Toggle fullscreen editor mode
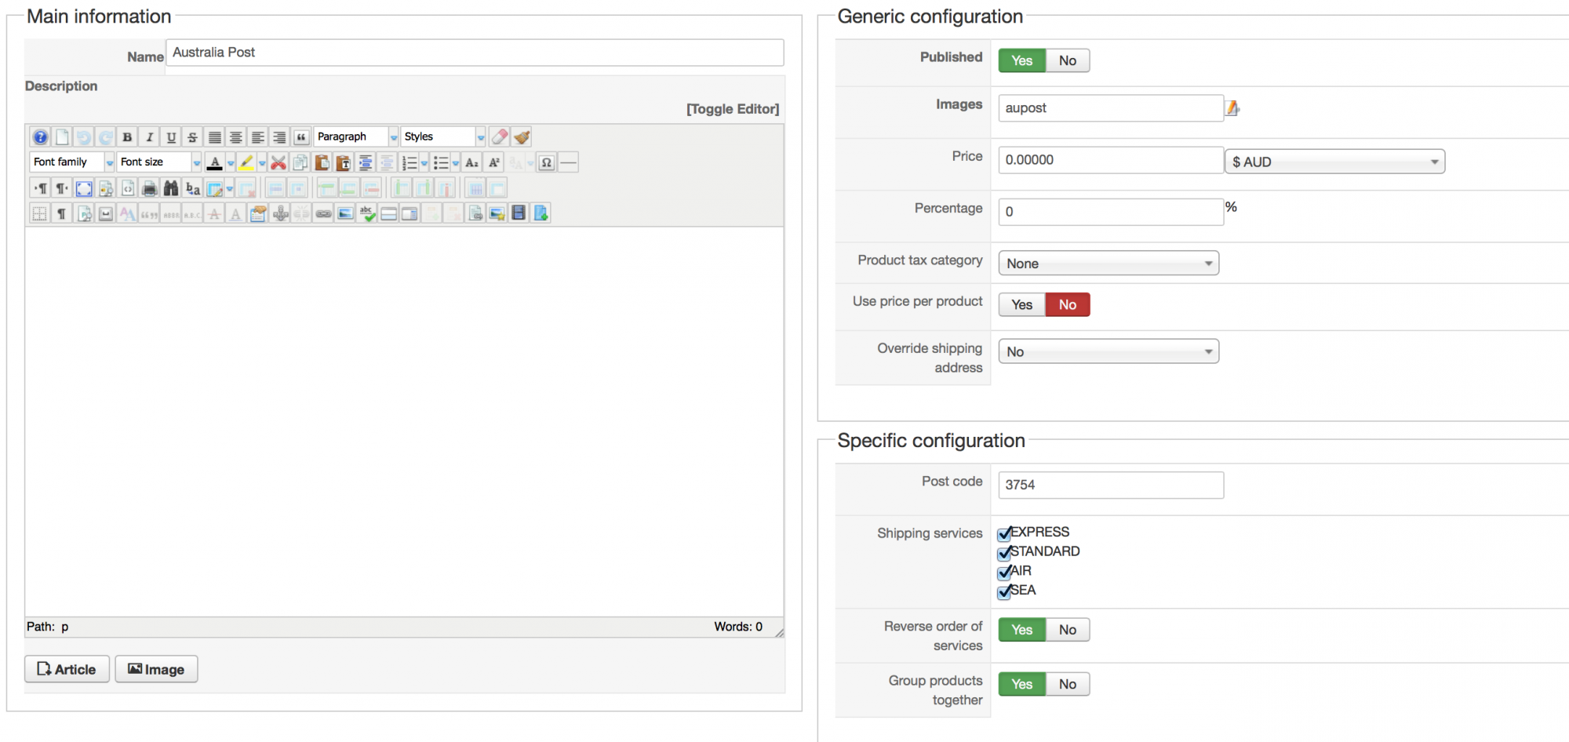1569x742 pixels. [84, 188]
